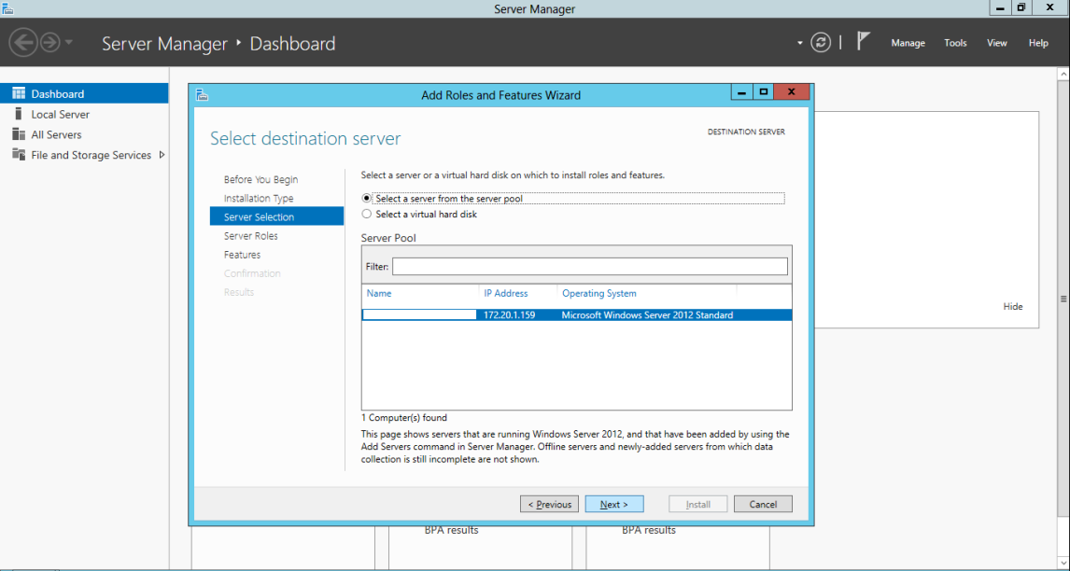
Task: Click into the server pool Filter field
Action: [x=589, y=266]
